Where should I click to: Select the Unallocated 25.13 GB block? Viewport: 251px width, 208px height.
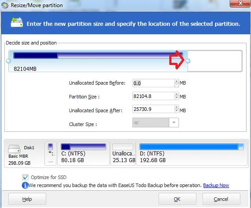[x=123, y=153]
